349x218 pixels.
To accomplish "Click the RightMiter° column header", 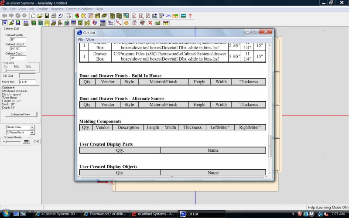I will pos(250,127).
